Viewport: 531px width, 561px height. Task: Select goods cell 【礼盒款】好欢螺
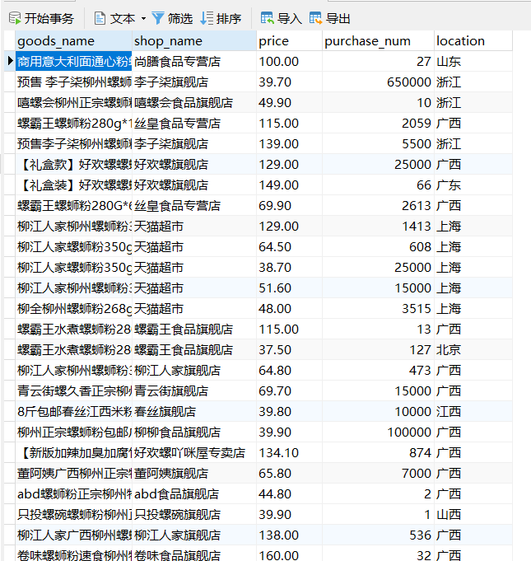73,164
